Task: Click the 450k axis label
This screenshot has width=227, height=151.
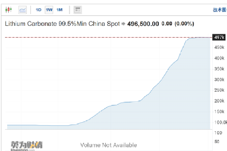Action: pos(219,47)
